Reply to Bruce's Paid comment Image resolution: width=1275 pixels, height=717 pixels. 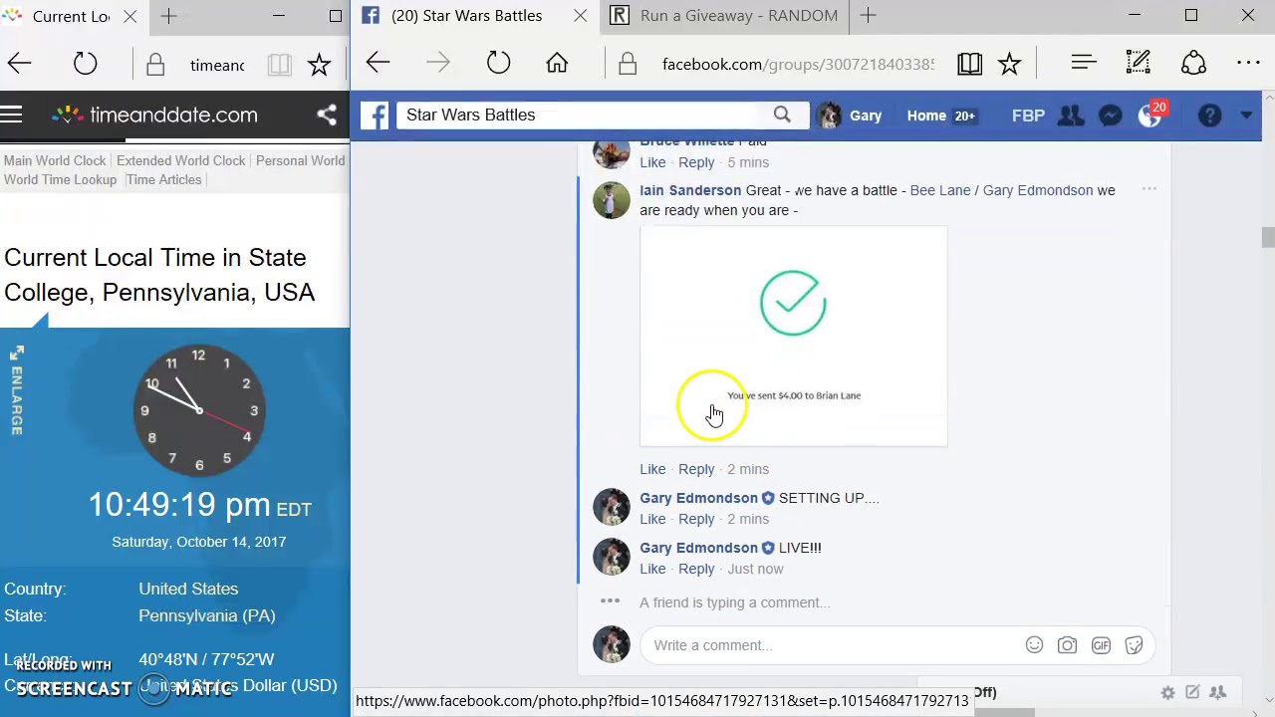pyautogui.click(x=696, y=162)
